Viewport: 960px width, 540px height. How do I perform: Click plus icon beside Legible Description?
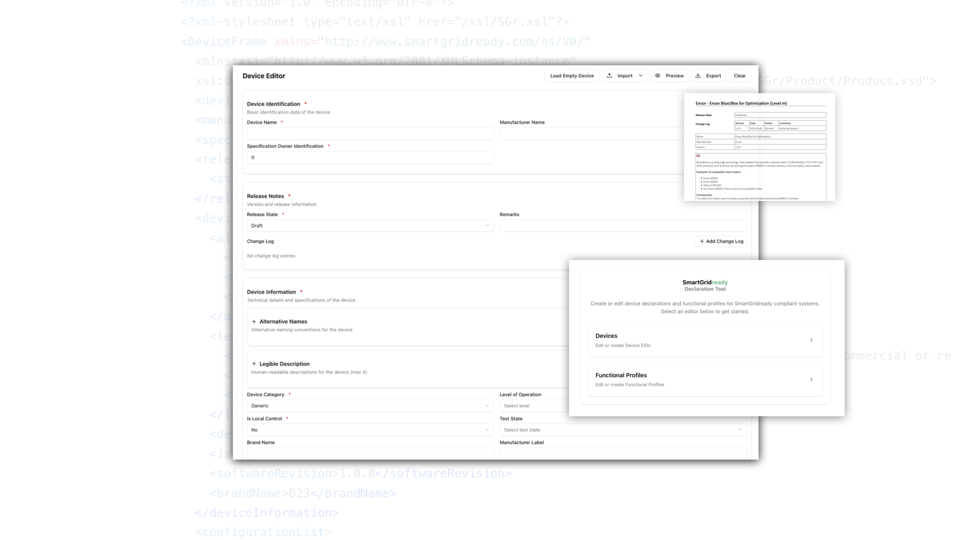click(254, 364)
